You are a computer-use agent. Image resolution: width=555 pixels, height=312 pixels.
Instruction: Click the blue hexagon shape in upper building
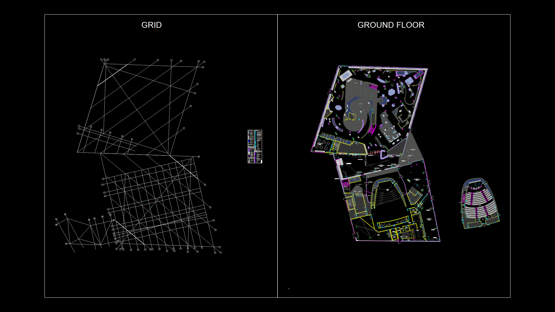pos(391,92)
